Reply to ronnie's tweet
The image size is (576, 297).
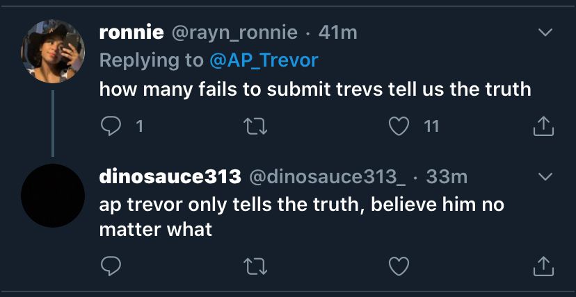pos(111,126)
